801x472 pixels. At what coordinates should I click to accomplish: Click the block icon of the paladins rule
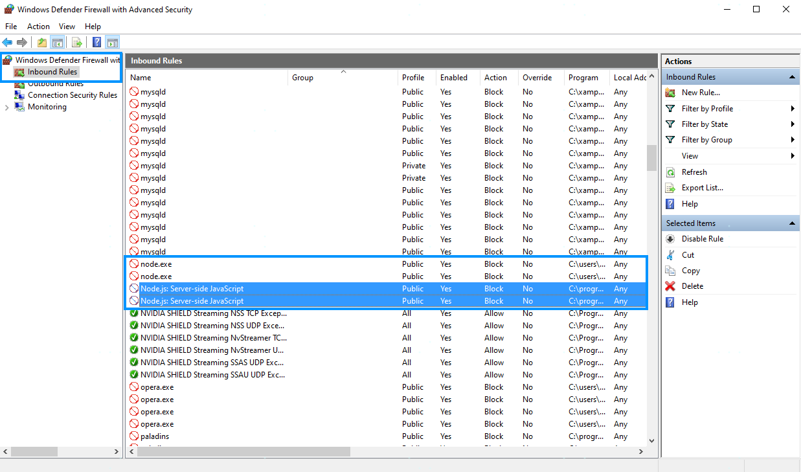[x=134, y=436]
